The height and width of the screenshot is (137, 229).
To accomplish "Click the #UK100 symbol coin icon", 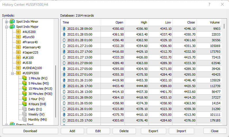I will [x=18, y=58].
